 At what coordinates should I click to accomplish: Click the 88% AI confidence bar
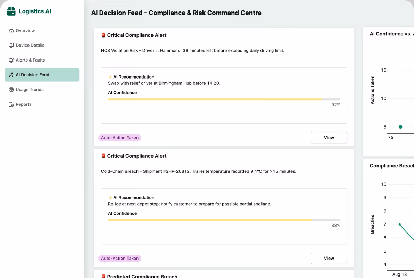224,220
